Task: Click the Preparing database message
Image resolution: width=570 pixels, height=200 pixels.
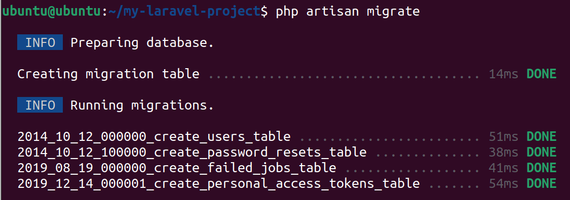Action: tap(142, 43)
